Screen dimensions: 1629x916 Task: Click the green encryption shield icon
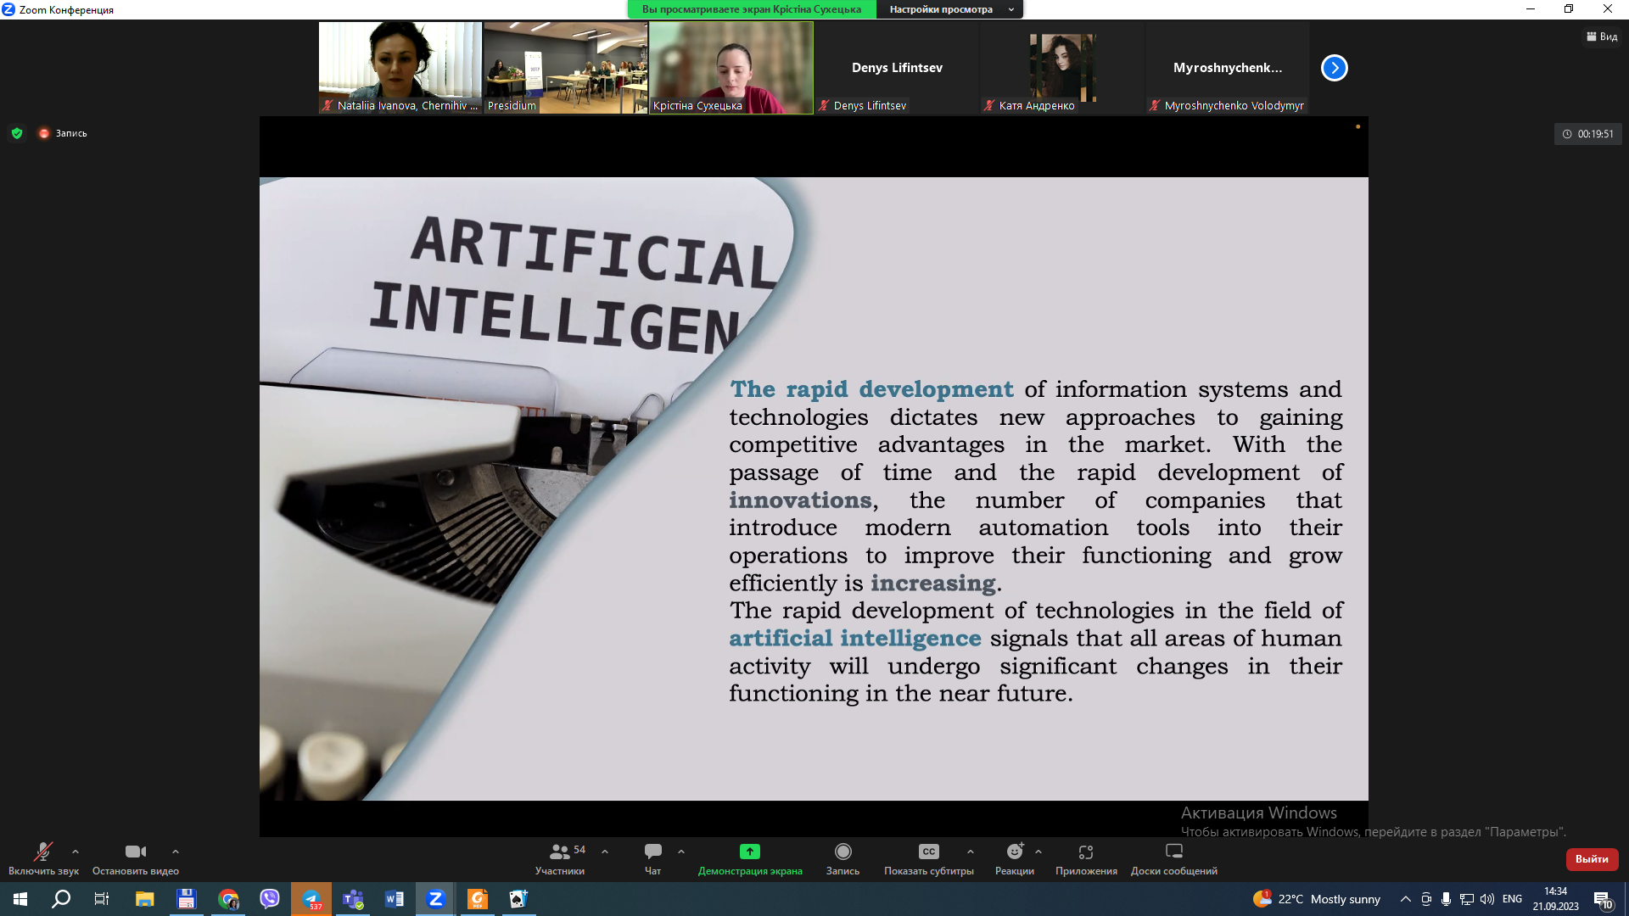coord(17,133)
